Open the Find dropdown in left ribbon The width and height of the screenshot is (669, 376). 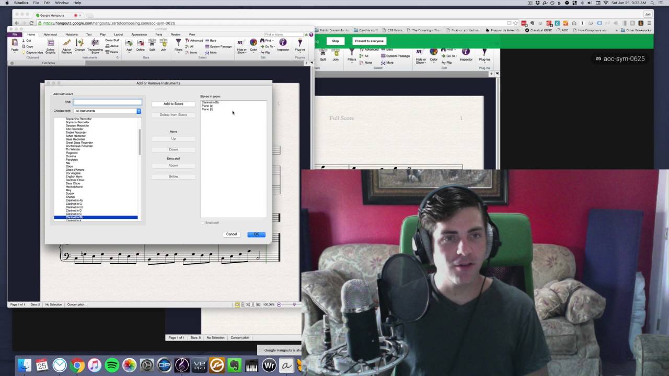pyautogui.click(x=267, y=40)
